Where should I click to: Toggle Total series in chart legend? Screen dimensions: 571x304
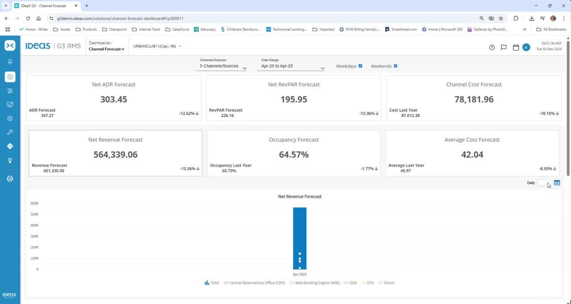(212, 283)
